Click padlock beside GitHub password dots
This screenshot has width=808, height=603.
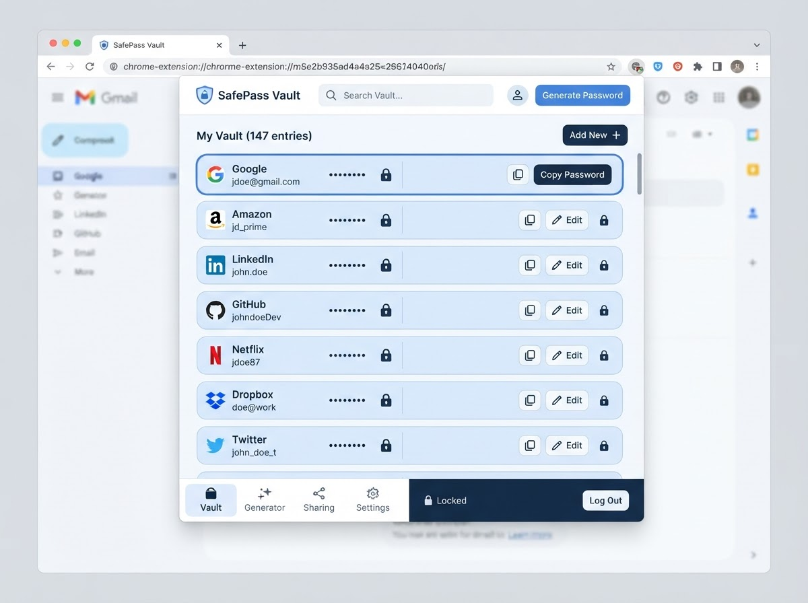tap(386, 310)
